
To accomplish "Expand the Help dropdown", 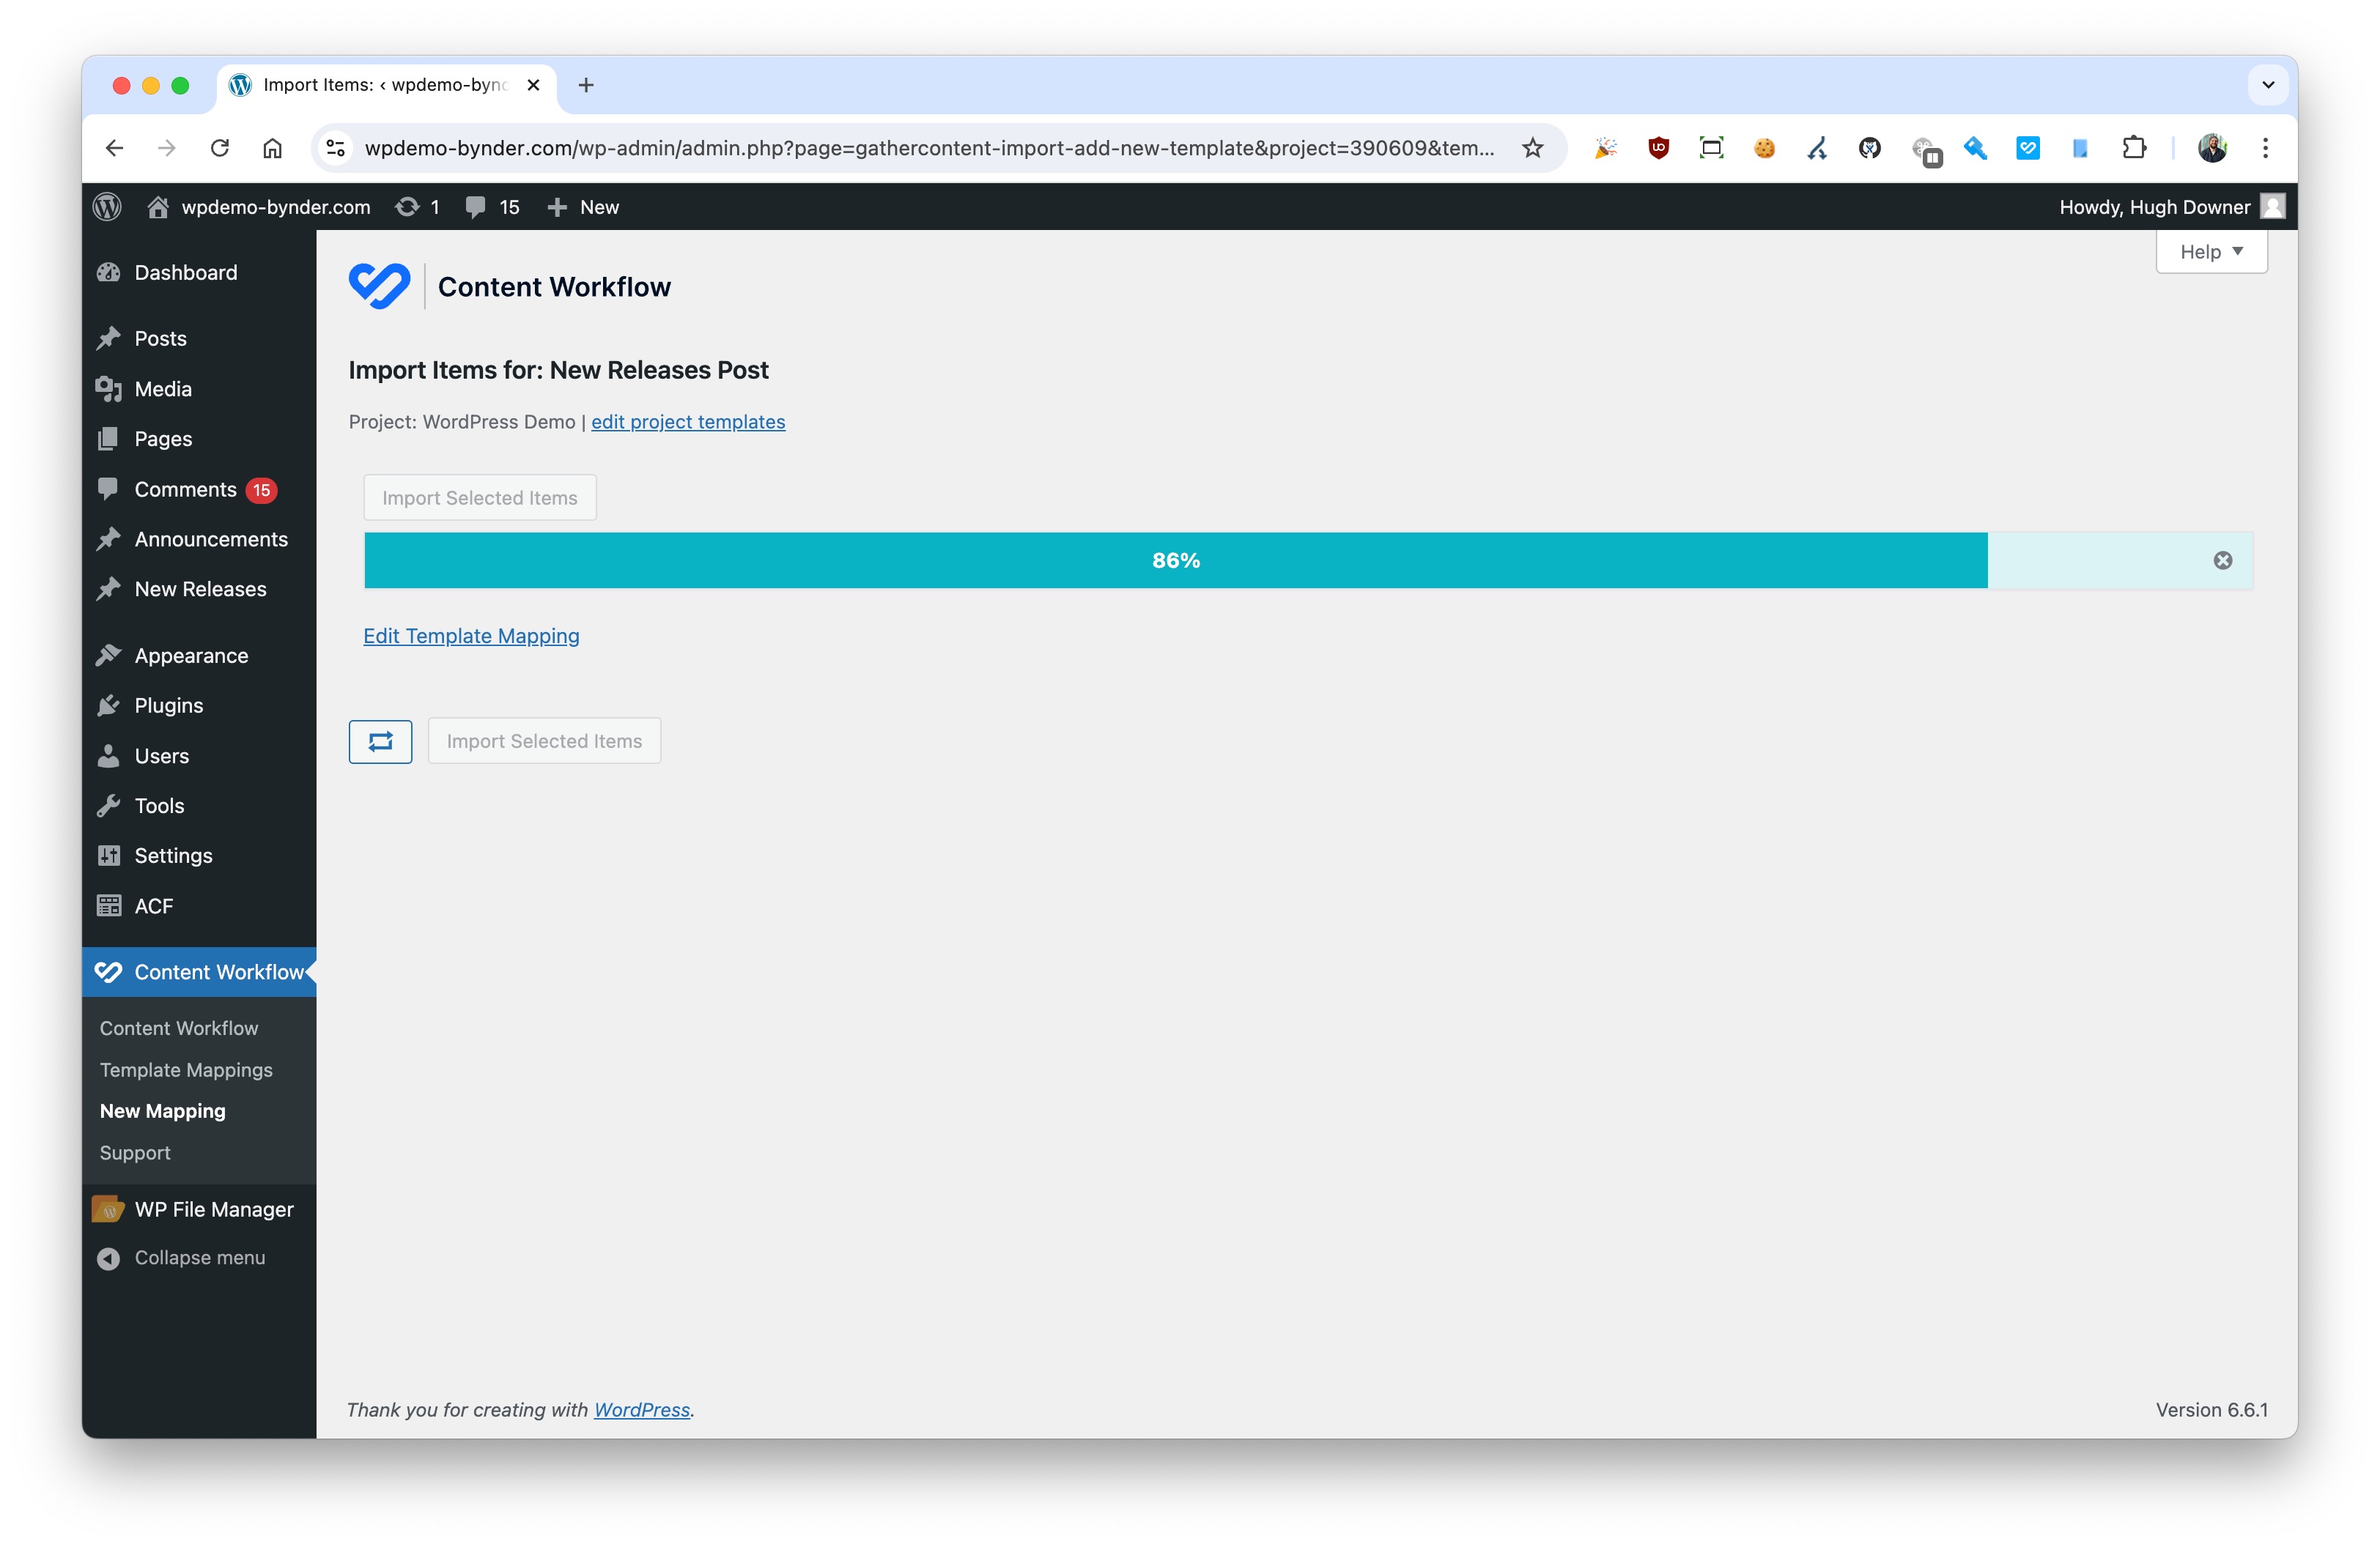I will [x=2211, y=252].
